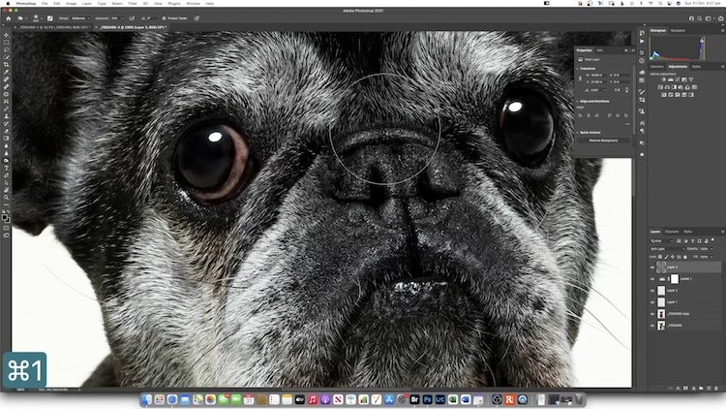Open the Soft Light blend mode dropdown
This screenshot has height=409, width=726.
666,249
